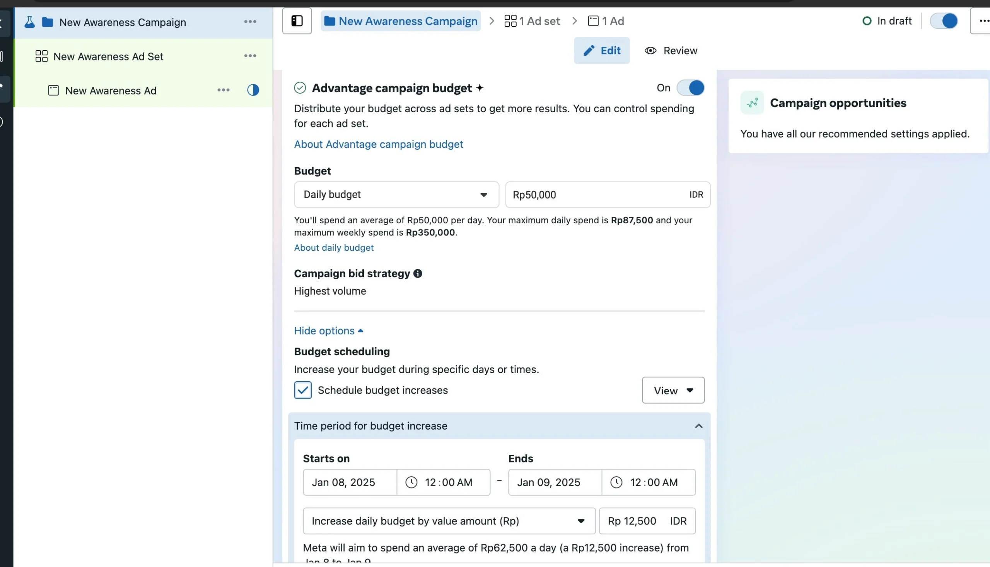The height and width of the screenshot is (567, 990).
Task: Open About Advantage campaign budget link
Action: [x=378, y=144]
